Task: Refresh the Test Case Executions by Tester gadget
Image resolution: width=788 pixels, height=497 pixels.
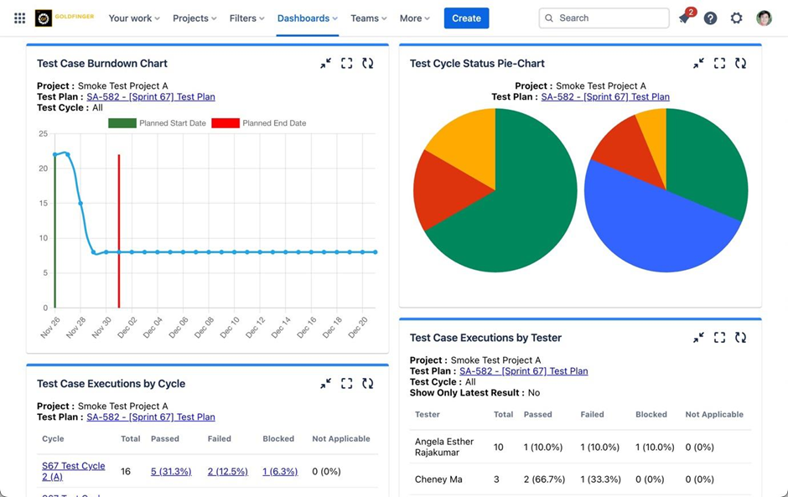Action: [x=740, y=338]
